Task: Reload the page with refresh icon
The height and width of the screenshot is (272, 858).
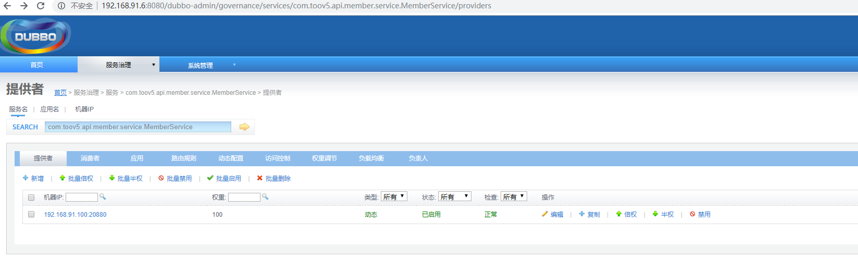Action: pyautogui.click(x=41, y=6)
